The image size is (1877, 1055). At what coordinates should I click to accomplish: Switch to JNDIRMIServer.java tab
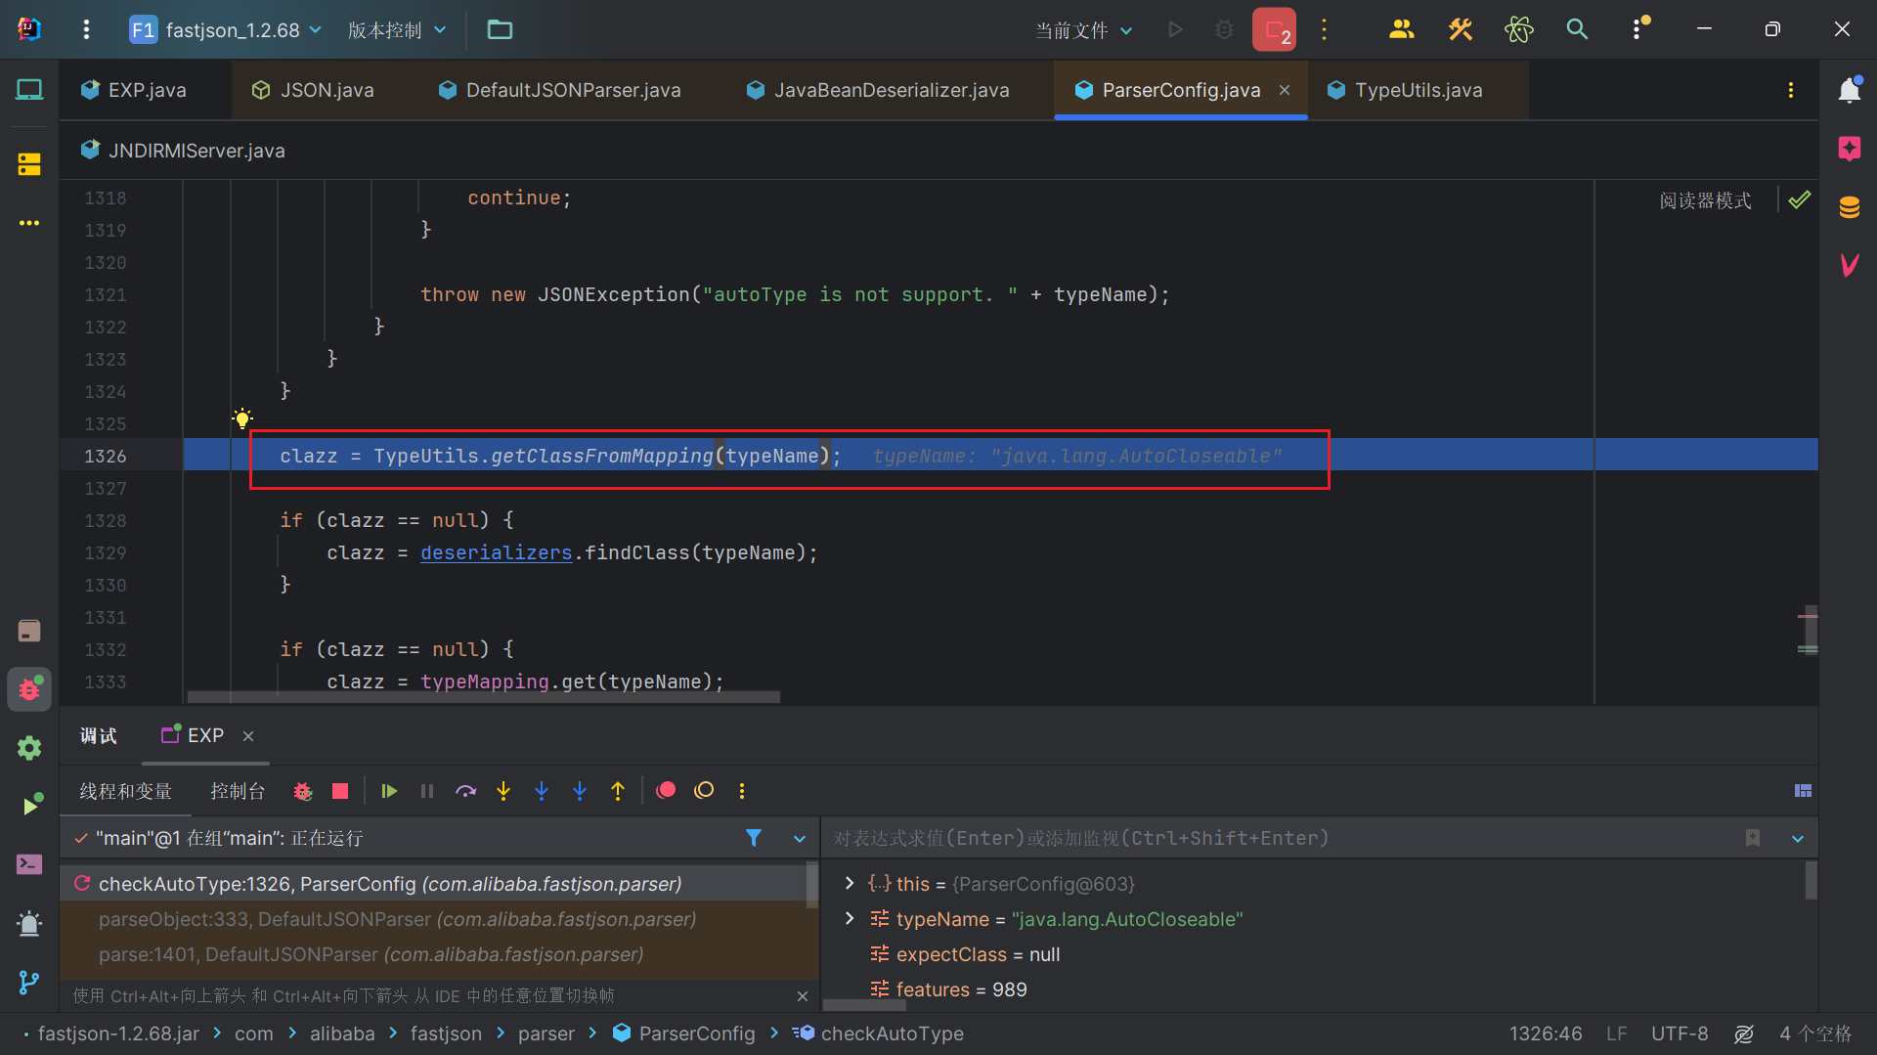(184, 151)
